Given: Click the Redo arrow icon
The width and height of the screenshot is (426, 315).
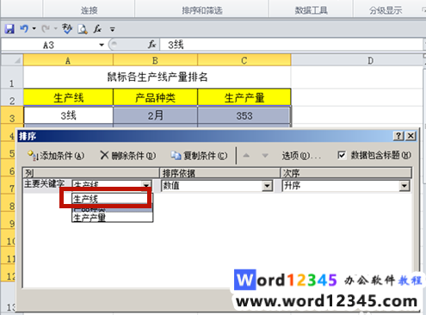Looking at the screenshot, I should [x=46, y=28].
